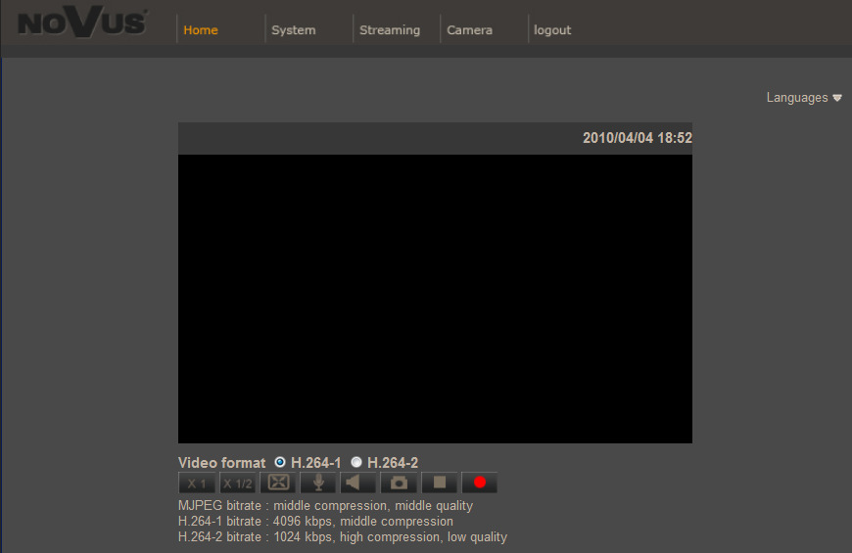The width and height of the screenshot is (852, 553).
Task: Toggle the microphone talk button
Action: coord(318,483)
